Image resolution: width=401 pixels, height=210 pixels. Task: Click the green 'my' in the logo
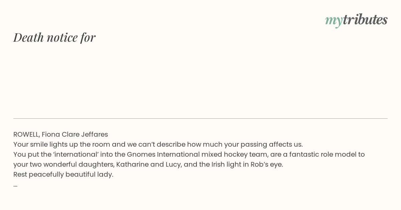[x=334, y=22]
